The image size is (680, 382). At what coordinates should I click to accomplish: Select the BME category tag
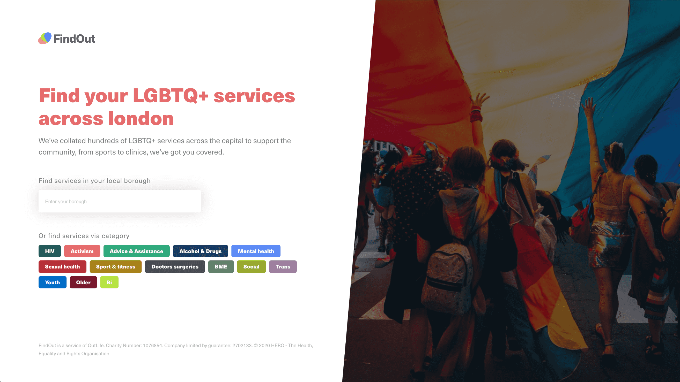click(x=220, y=266)
